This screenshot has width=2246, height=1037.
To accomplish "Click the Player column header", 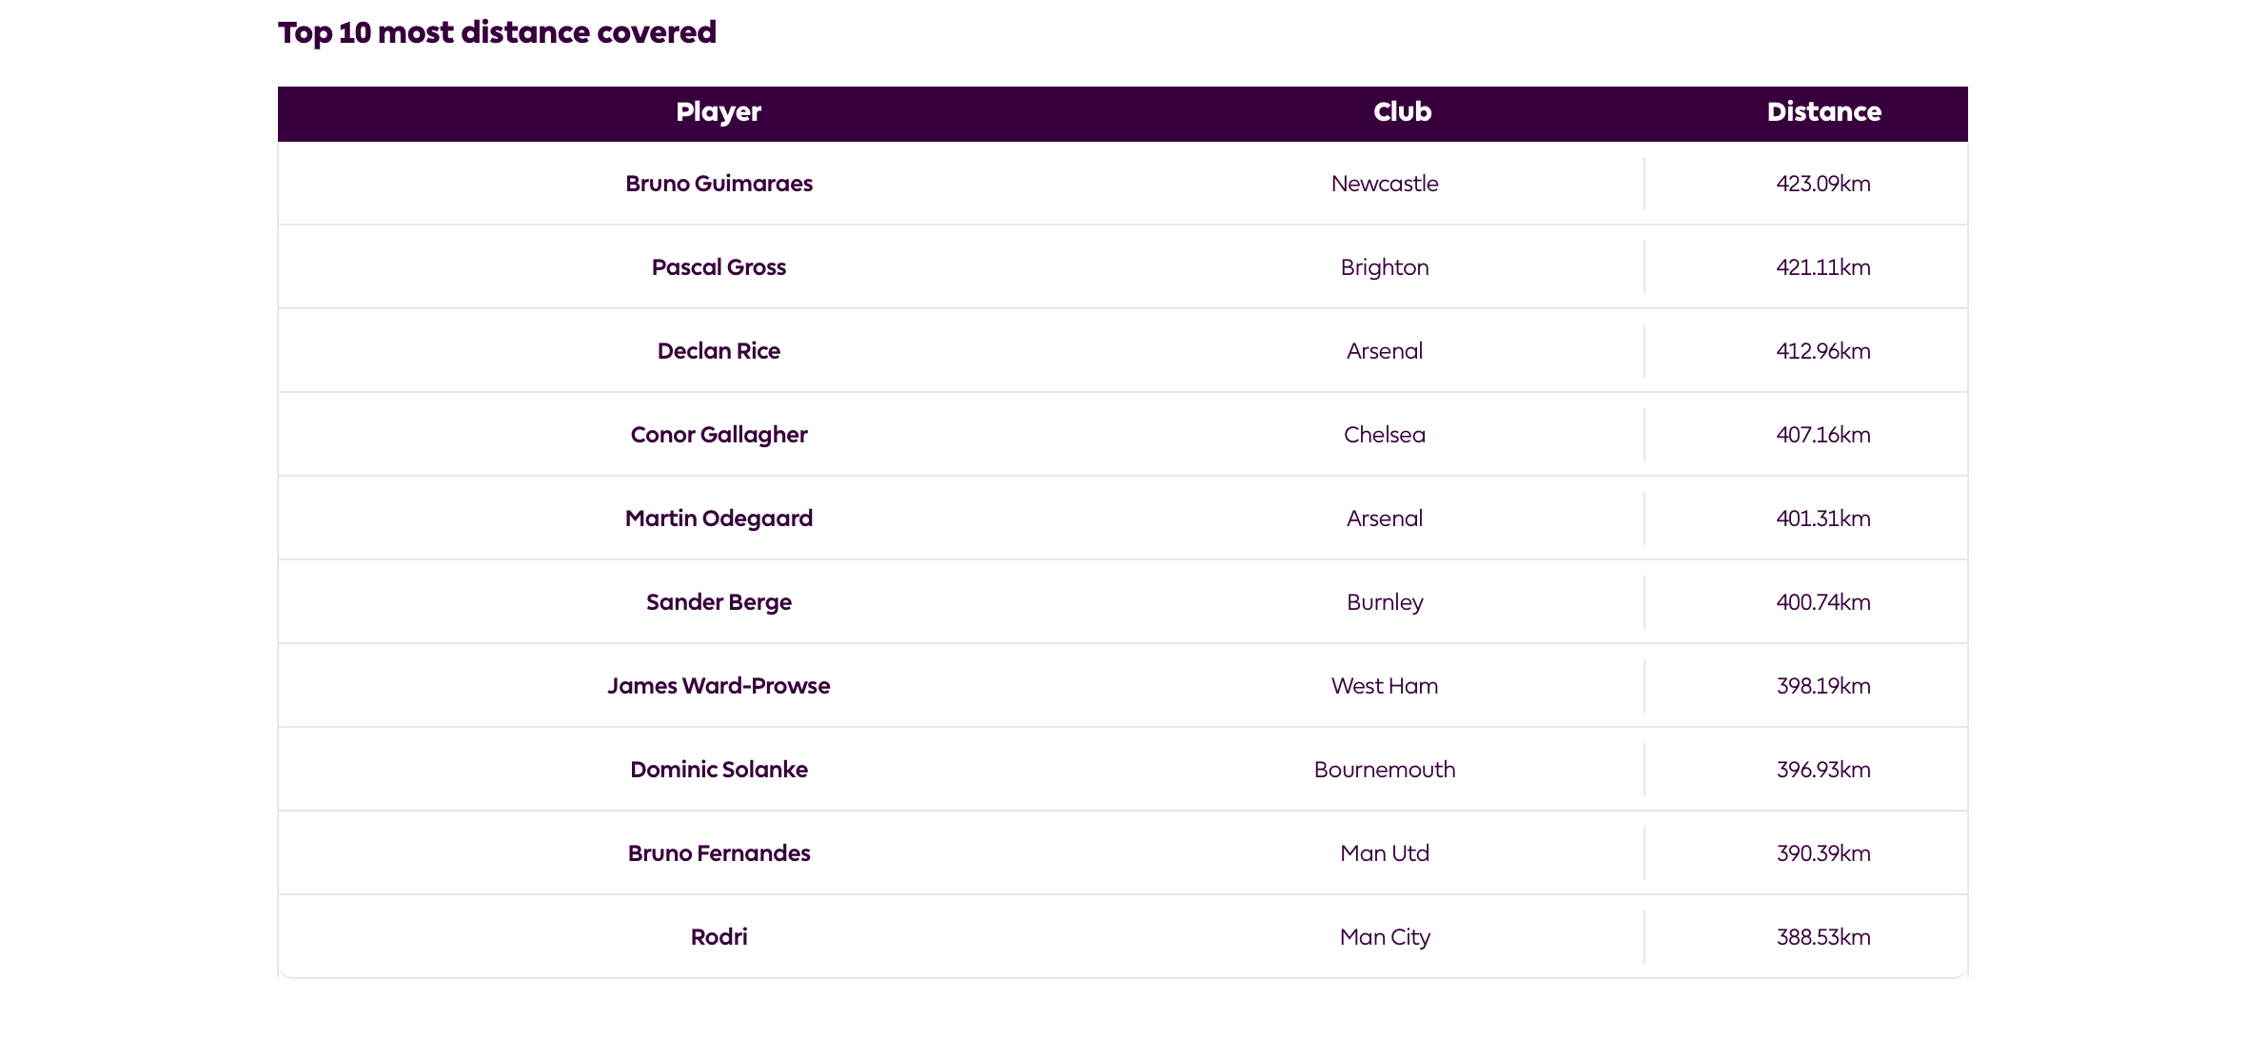I will pos(719,112).
